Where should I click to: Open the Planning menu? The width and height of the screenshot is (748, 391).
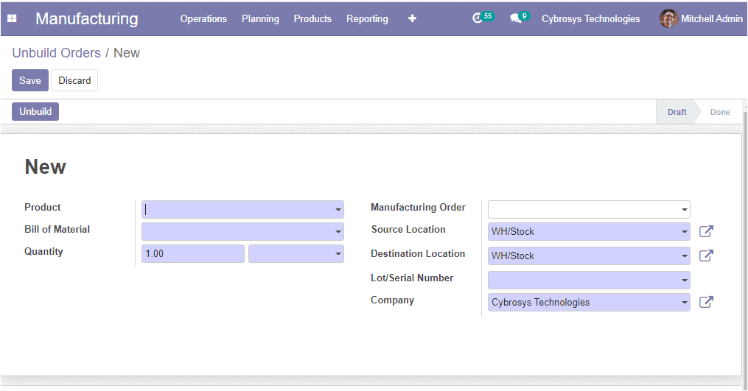260,18
